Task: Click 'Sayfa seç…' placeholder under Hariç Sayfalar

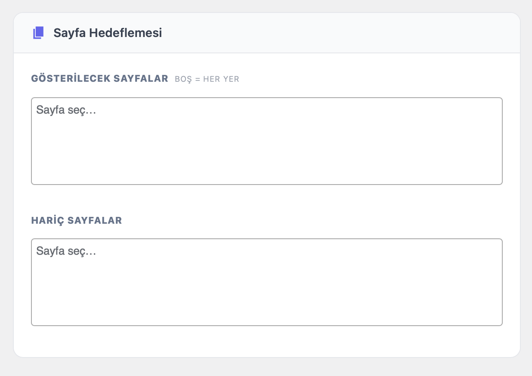Action: coord(66,251)
